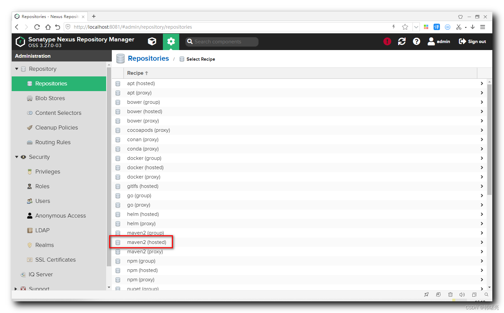Open Routing Rules in sidebar
504x313 pixels.
(x=59, y=142)
